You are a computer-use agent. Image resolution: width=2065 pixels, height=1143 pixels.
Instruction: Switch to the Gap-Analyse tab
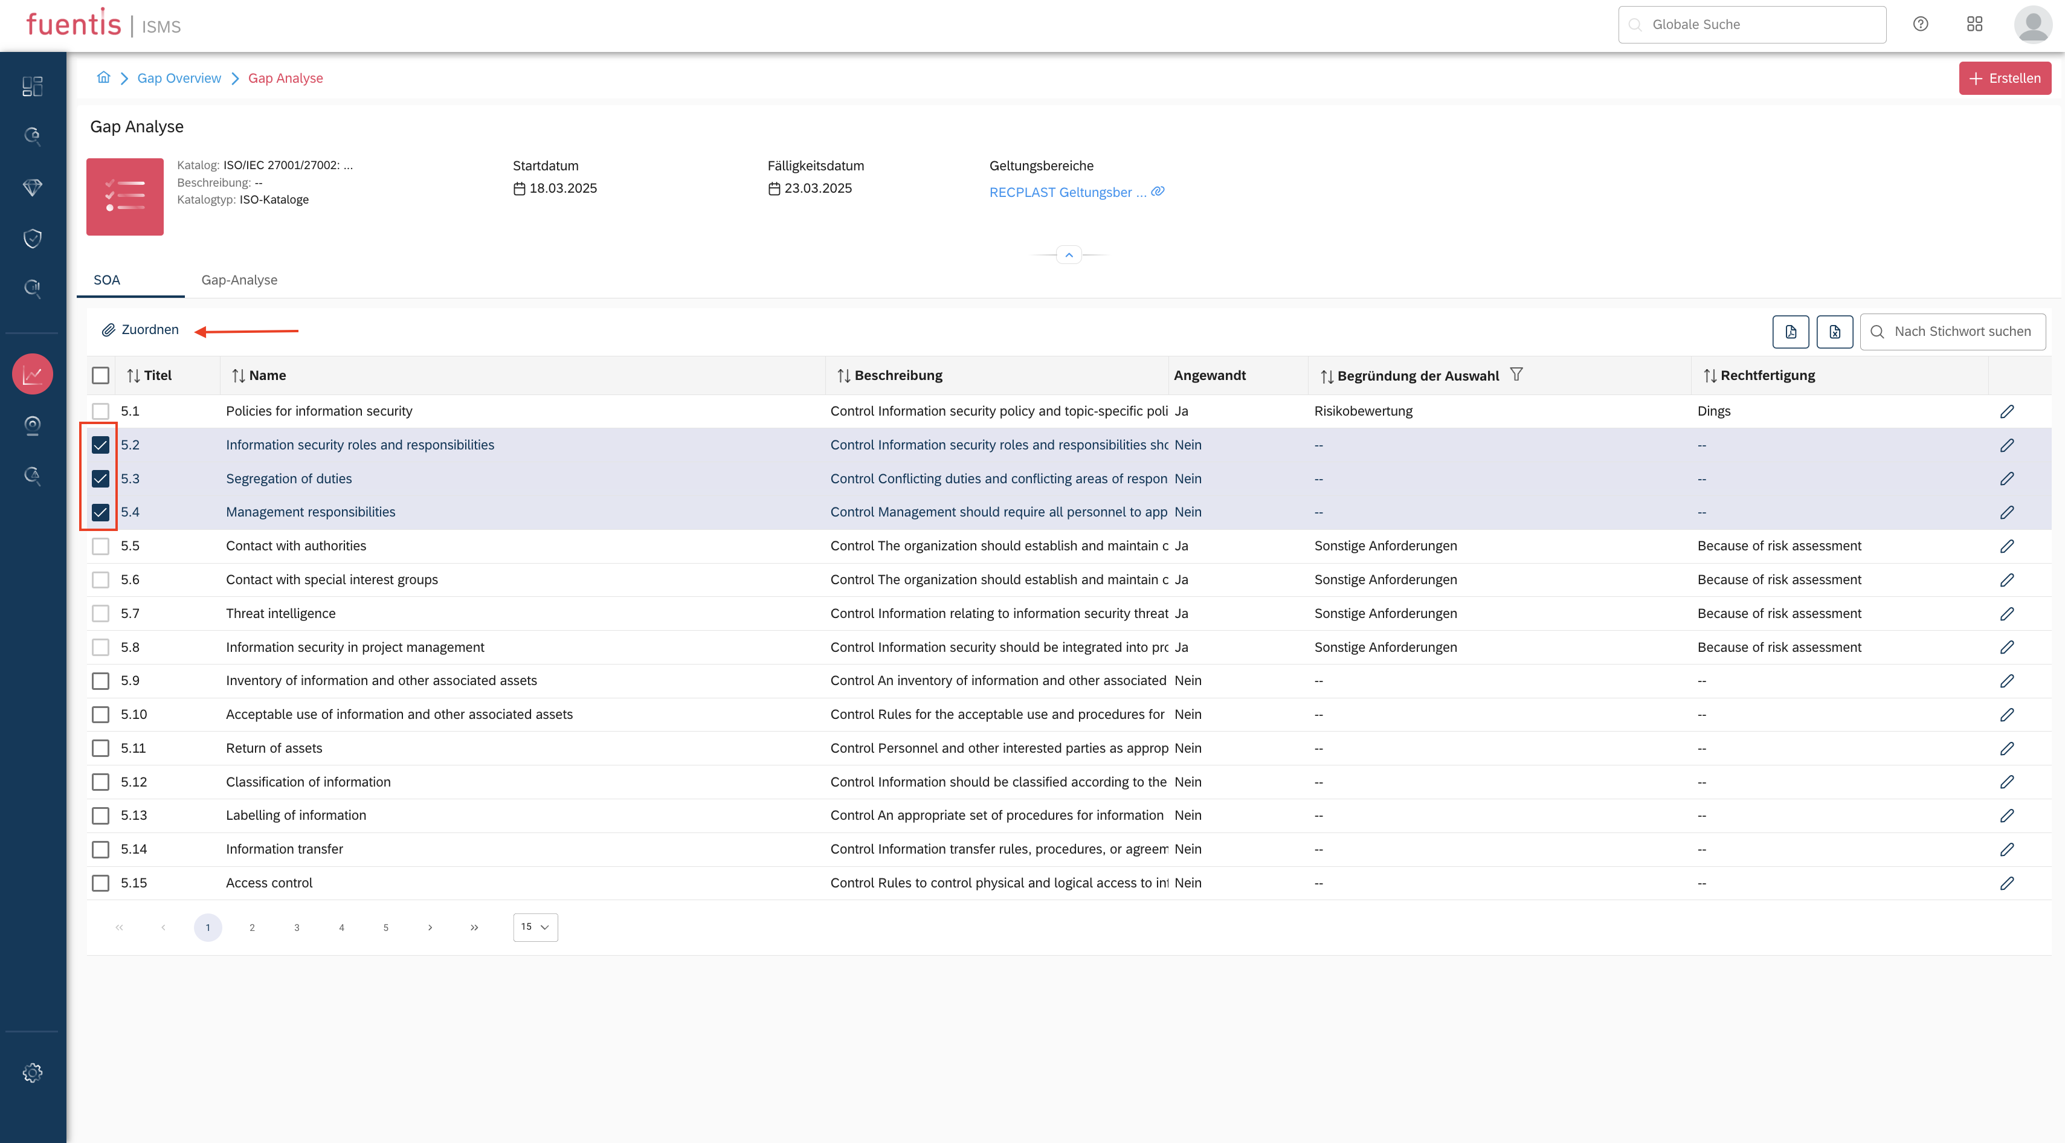click(239, 280)
